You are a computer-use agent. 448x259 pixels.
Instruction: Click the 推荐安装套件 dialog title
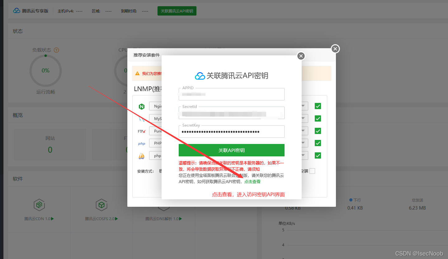click(x=147, y=55)
